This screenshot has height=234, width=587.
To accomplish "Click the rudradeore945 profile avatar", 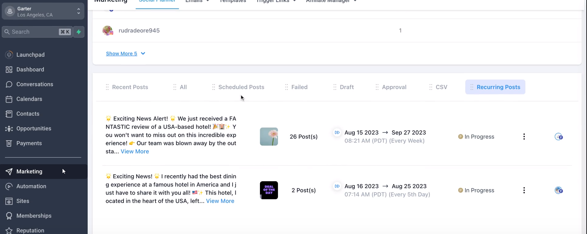I will coord(108,31).
